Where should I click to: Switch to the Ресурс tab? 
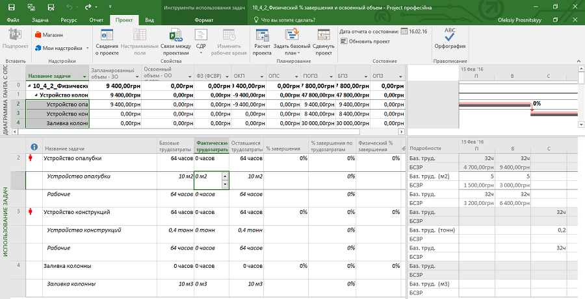[68, 20]
